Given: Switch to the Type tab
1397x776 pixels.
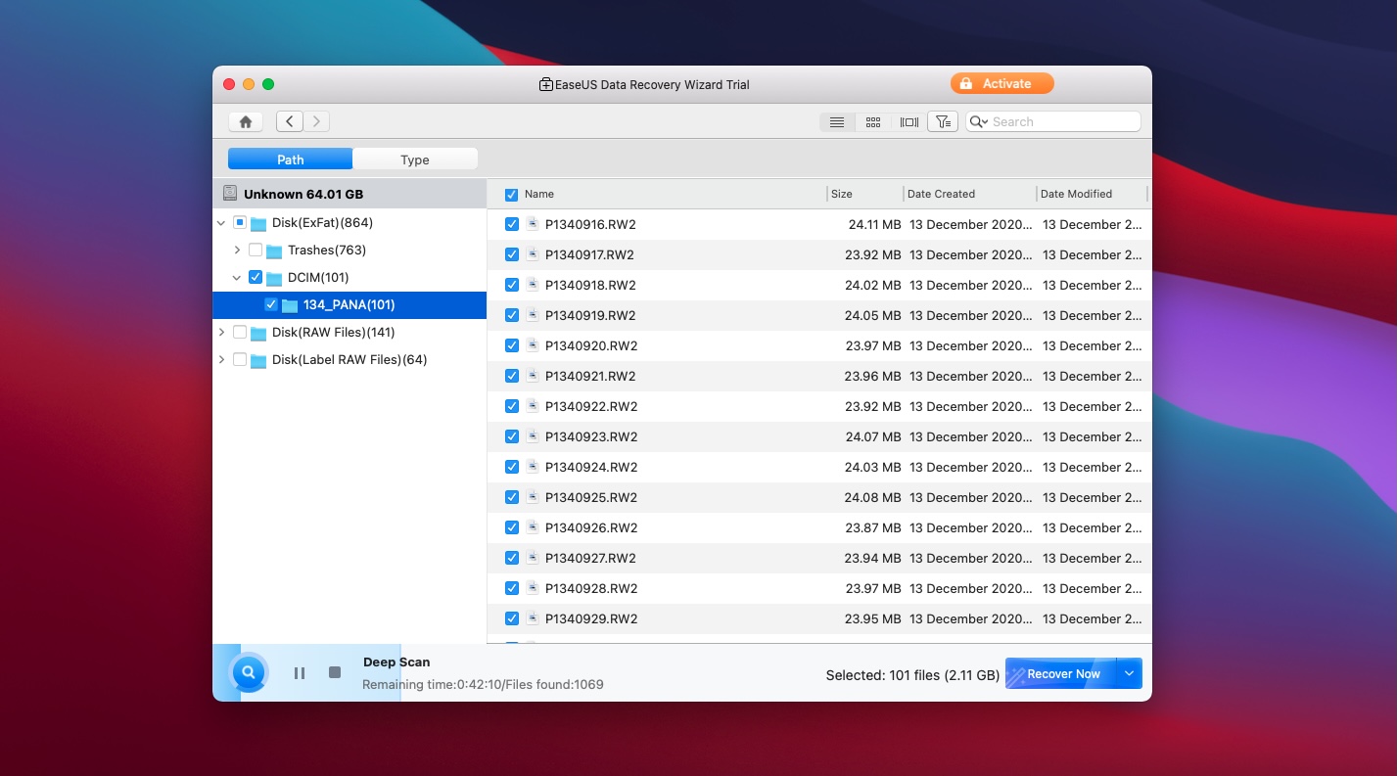Looking at the screenshot, I should click(x=415, y=160).
